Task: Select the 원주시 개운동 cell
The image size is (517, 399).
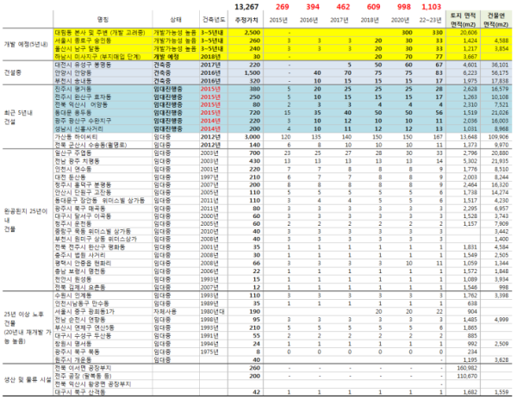Action: click(73, 359)
